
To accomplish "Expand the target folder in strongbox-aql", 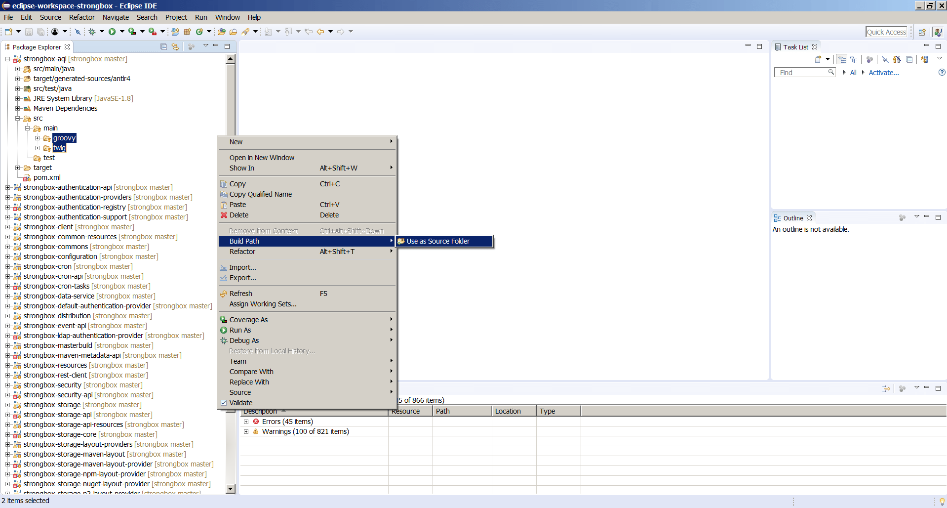I will (x=18, y=168).
